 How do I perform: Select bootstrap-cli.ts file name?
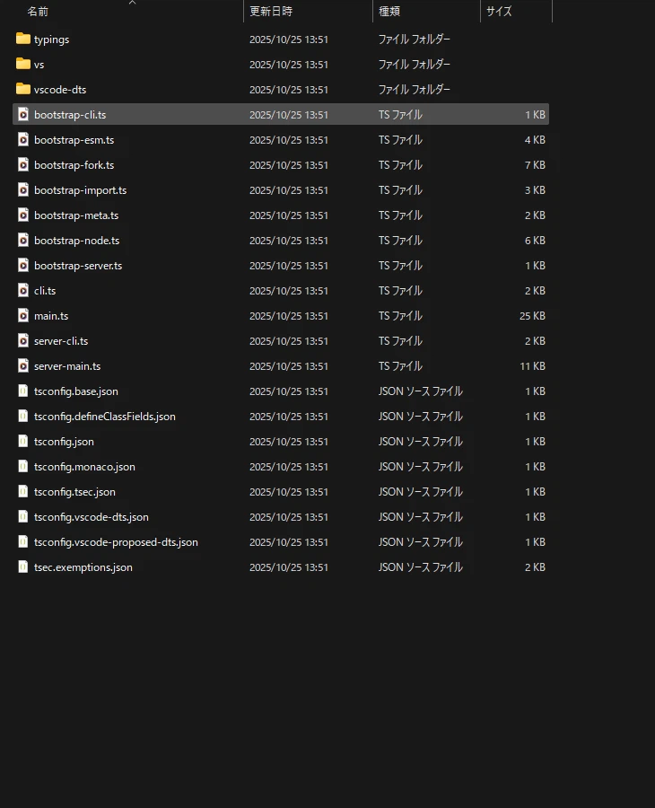pos(70,115)
